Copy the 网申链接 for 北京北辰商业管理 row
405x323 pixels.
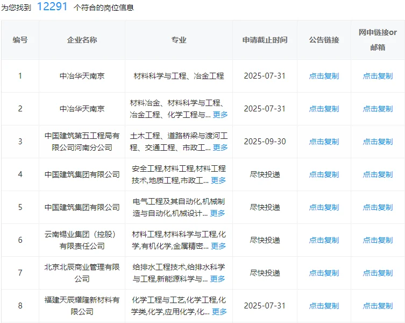click(x=378, y=273)
